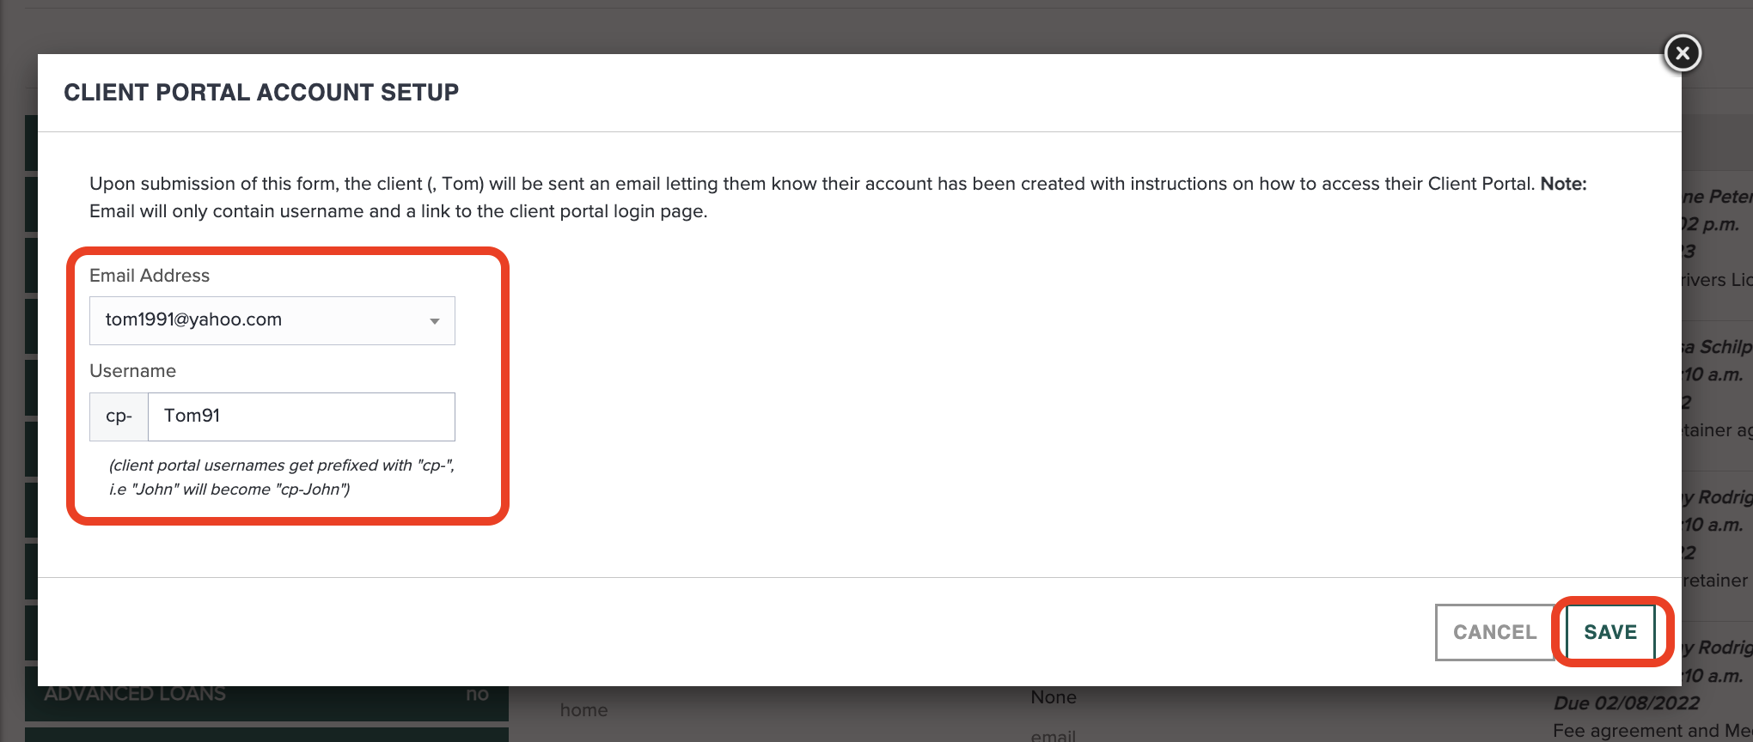Edit the Username field containing Tom91

pos(302,417)
